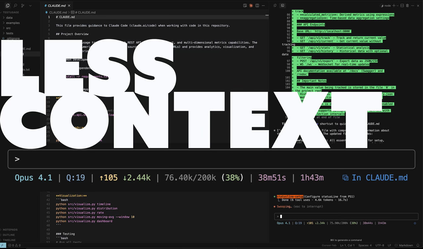Click the copy icon in terminal panel header
The image size is (423, 249).
(275, 6)
